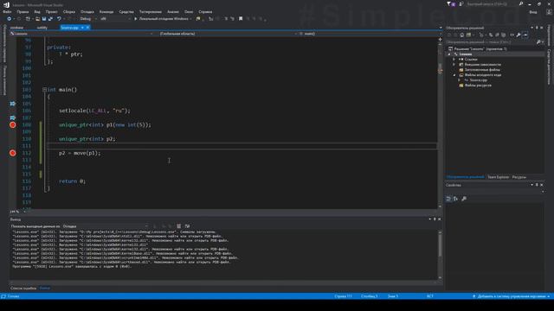554x311 pixels.
Task: Pin the Source.cpp tab
Action: (82, 28)
